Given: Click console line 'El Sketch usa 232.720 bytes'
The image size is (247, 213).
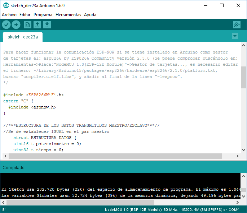Looking at the screenshot, I should pos(121,189).
